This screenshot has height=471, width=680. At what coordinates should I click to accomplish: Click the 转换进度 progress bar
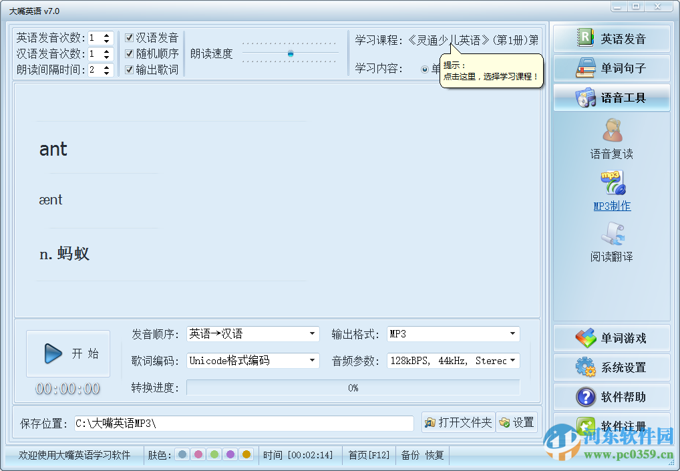(x=353, y=387)
